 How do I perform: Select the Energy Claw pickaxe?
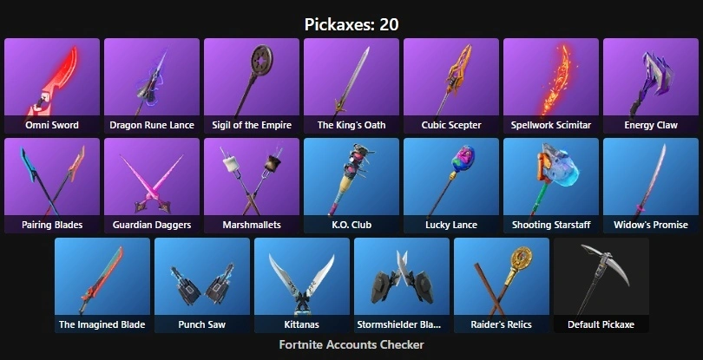click(651, 86)
